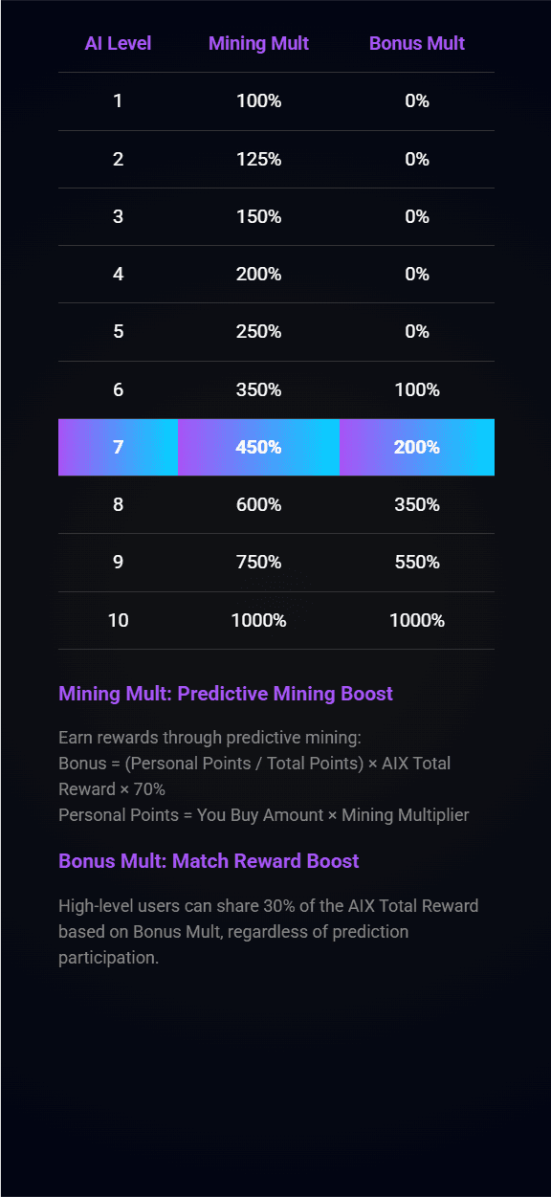
Task: Click the 550% bonus mult value
Action: 417,562
